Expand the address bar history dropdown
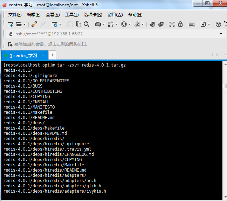The width and height of the screenshot is (227, 201). (221, 34)
